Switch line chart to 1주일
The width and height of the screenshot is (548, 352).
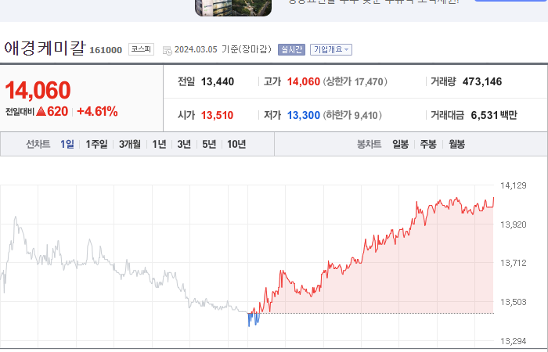coord(97,144)
